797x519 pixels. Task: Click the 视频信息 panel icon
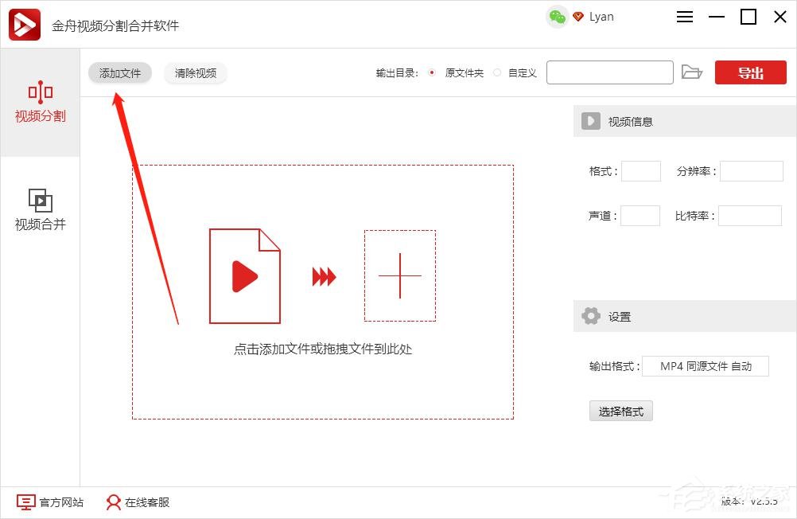590,121
